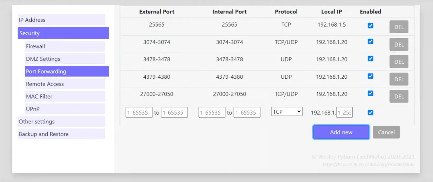Delete the 3478-3478 UDP rule

tap(399, 62)
